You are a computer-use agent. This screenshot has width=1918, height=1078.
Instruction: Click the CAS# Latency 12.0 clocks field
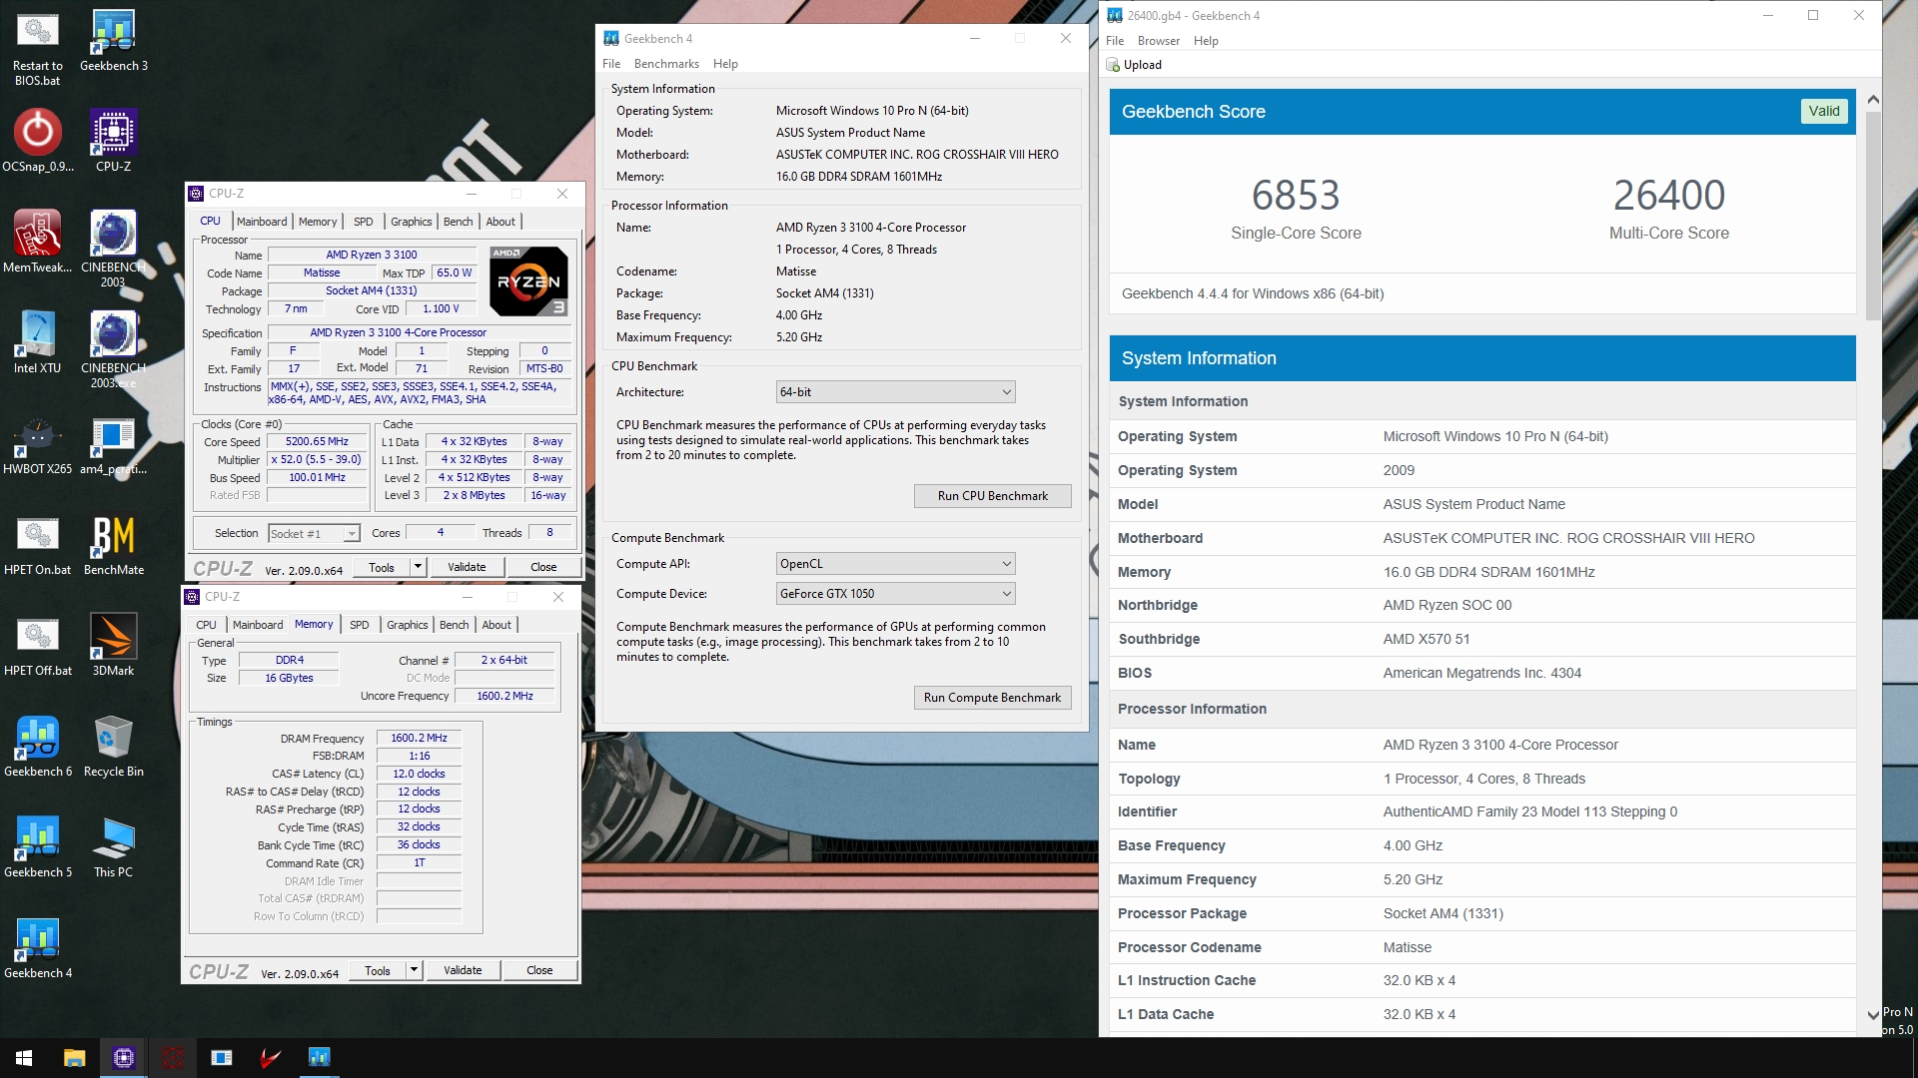pos(419,774)
